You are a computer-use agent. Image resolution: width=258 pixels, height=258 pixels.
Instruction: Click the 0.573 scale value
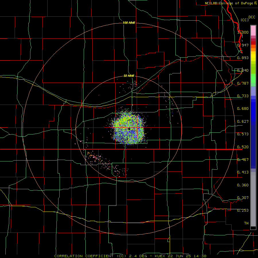[243, 134]
